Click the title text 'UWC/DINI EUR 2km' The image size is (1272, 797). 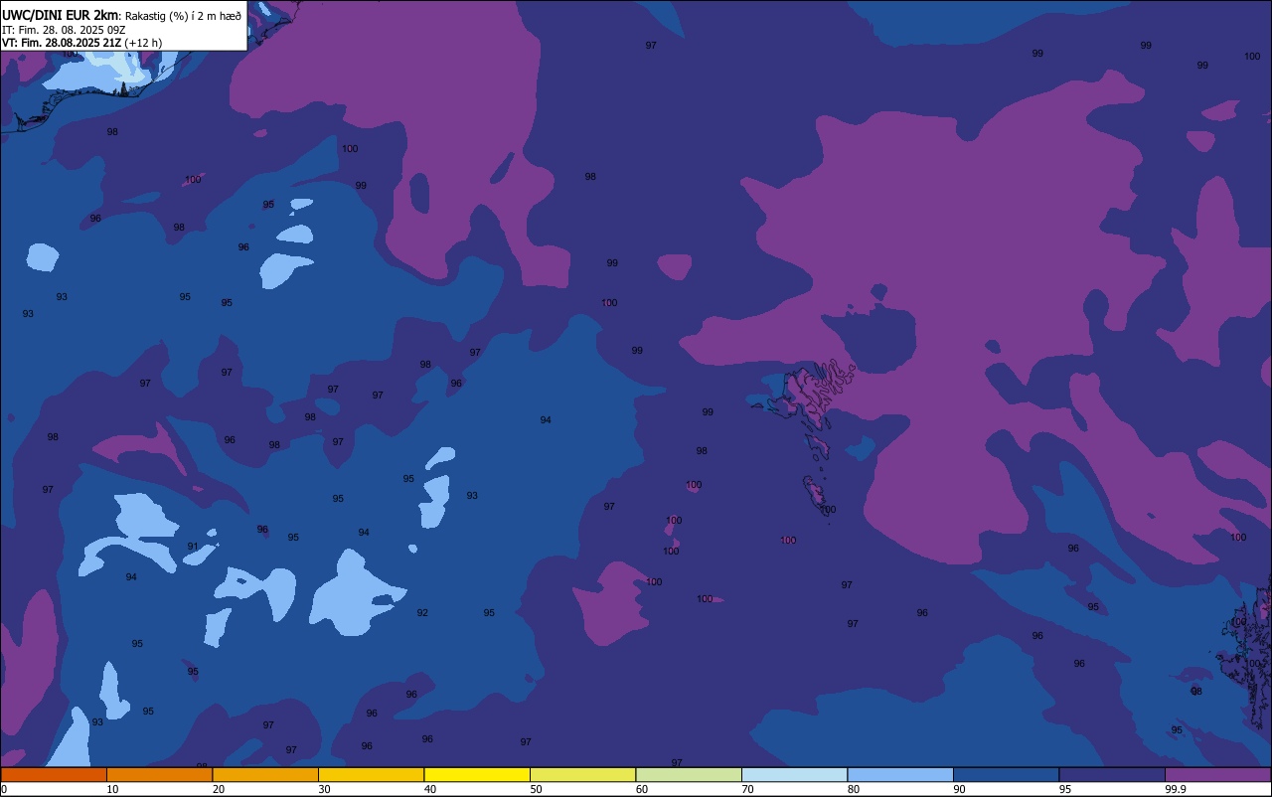tap(61, 14)
